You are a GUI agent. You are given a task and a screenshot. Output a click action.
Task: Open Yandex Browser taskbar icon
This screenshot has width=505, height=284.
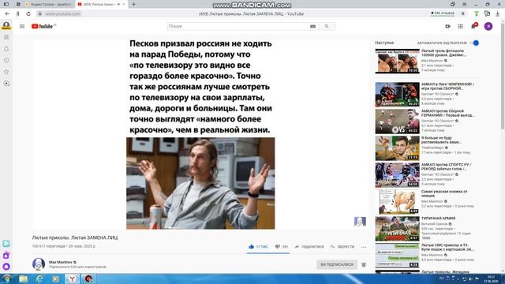click(x=72, y=278)
